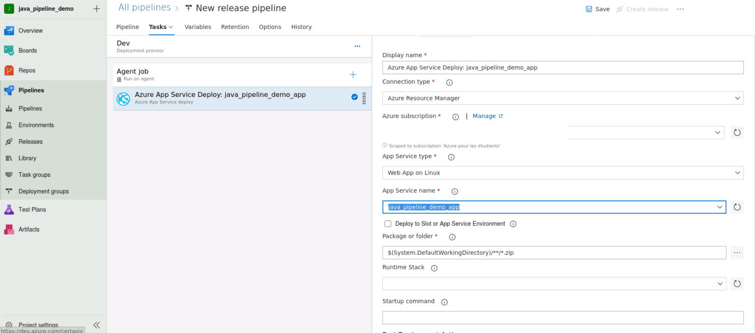Click info icon next to Connection type
This screenshot has height=333, width=755.
click(x=449, y=83)
